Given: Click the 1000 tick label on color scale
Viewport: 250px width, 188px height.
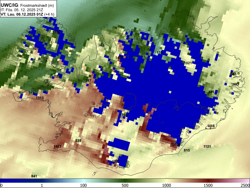Looking at the screenshot, I should pos(166,185).
